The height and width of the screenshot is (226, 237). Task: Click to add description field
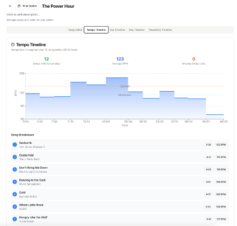(23, 14)
